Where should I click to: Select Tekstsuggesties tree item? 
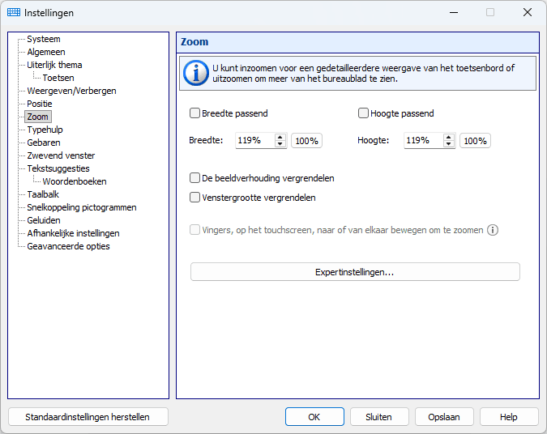(58, 168)
